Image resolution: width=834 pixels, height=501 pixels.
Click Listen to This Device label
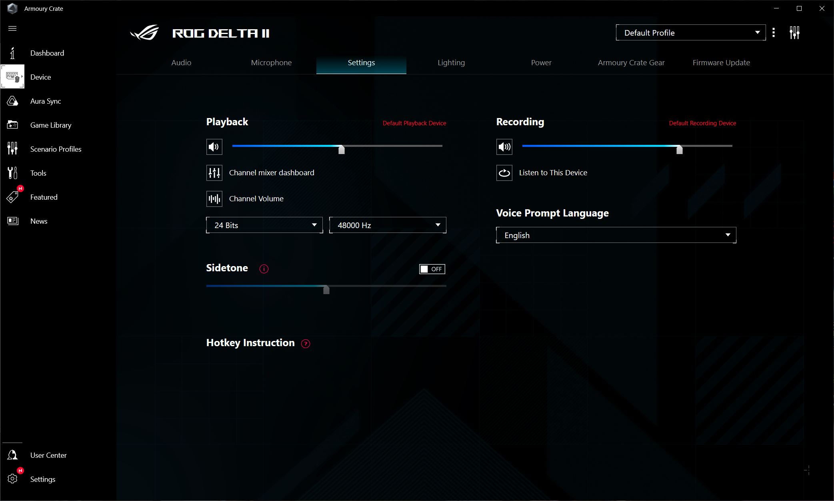tap(553, 173)
